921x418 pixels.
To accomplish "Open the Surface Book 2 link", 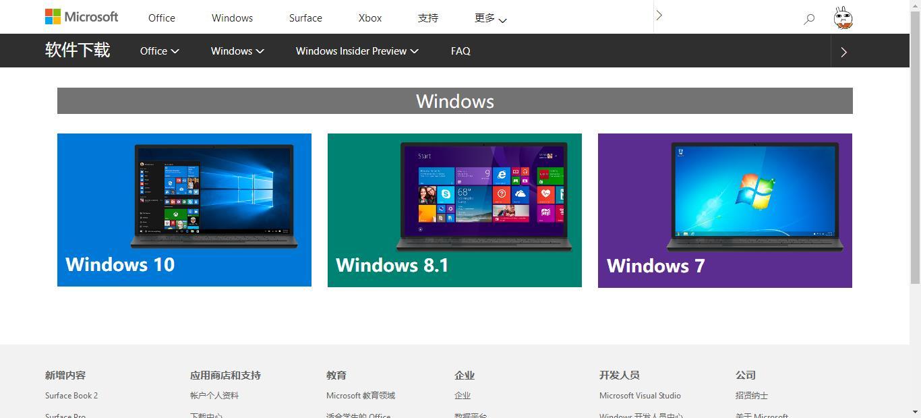I will point(71,396).
